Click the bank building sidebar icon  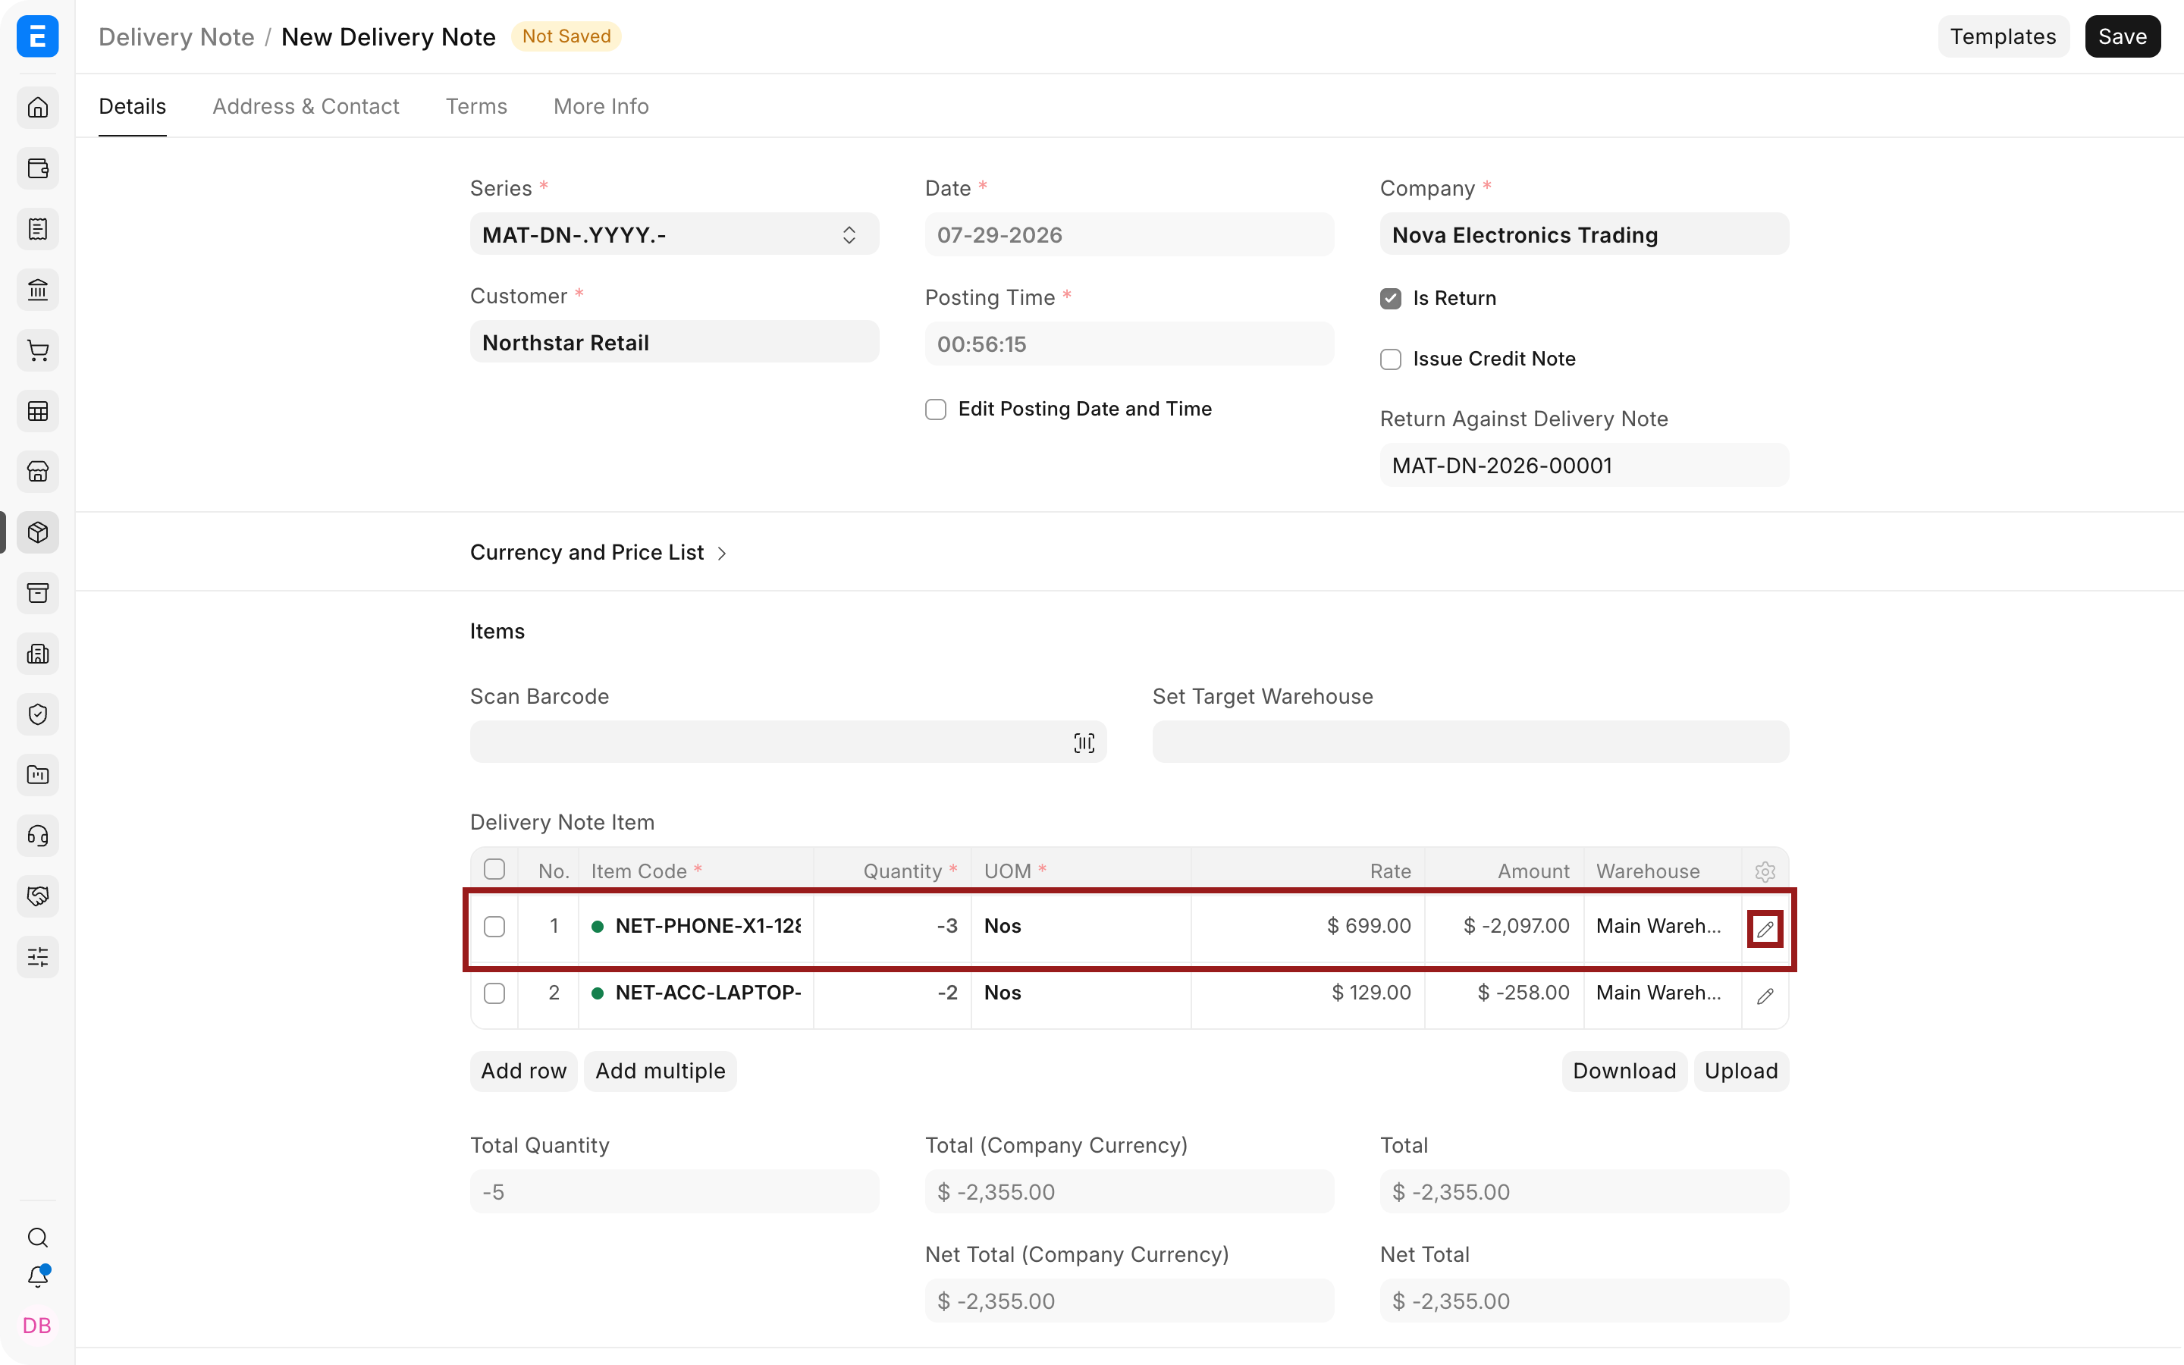[38, 290]
